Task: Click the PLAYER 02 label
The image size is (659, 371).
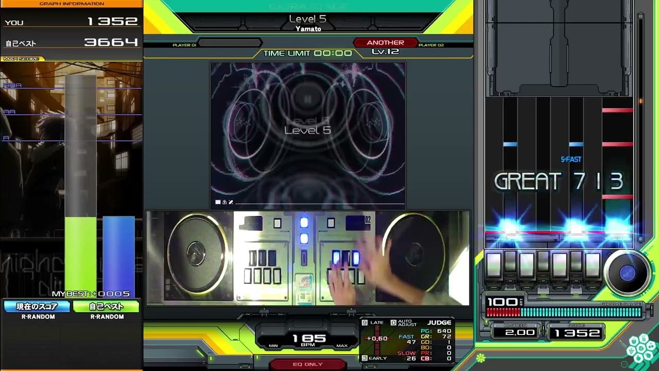Action: pyautogui.click(x=431, y=45)
